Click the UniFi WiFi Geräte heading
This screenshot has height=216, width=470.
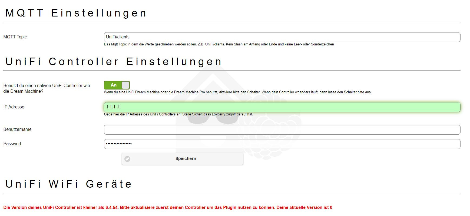(69, 184)
